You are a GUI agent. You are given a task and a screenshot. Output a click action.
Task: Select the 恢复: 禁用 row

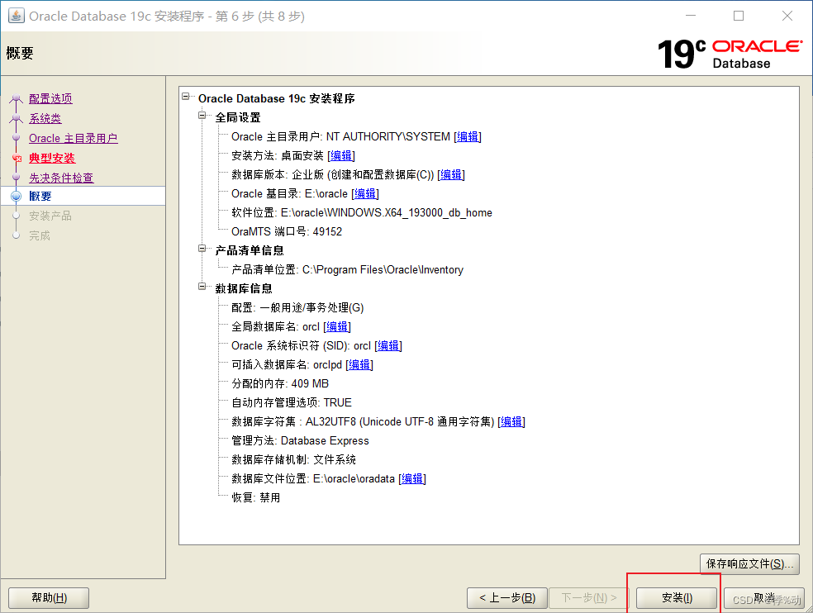pyautogui.click(x=255, y=498)
